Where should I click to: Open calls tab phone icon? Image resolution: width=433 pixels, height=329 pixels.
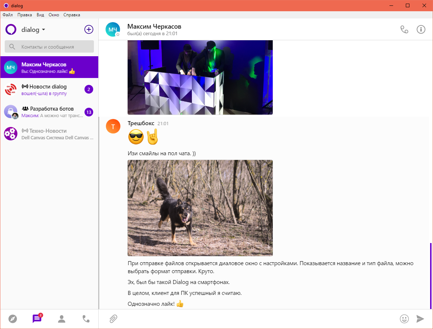(86, 319)
